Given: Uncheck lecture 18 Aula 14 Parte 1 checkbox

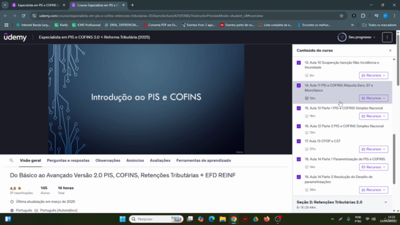Looking at the screenshot, I should click(x=299, y=159).
